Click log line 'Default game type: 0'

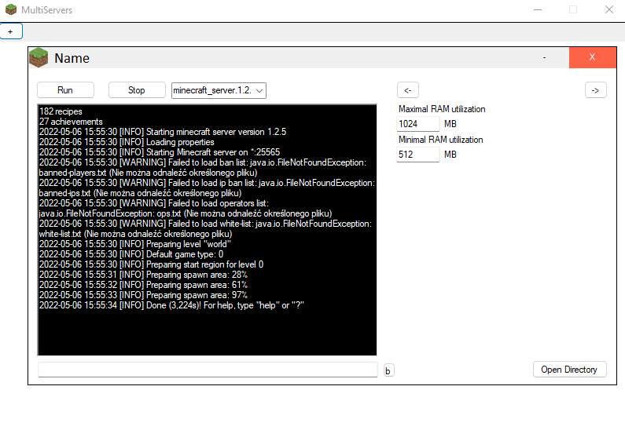coord(131,254)
